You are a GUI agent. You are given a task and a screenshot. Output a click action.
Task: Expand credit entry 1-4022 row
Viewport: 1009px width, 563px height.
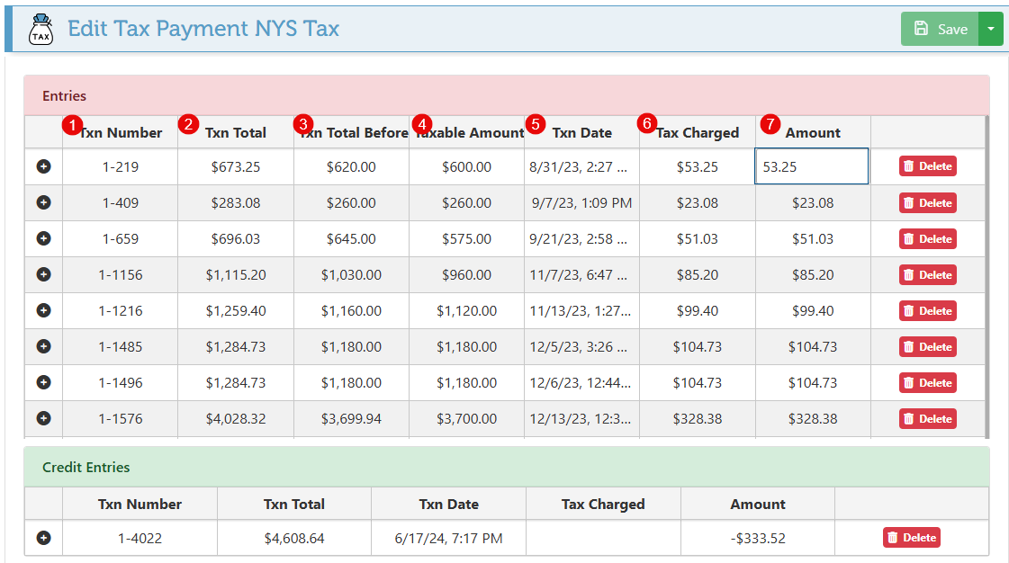[x=43, y=538]
